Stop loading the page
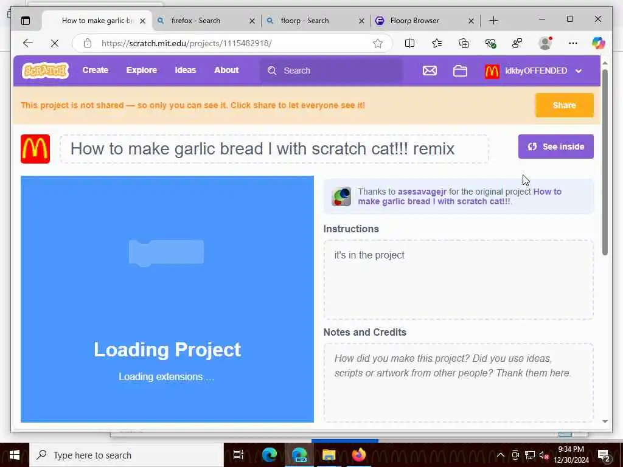 54,43
